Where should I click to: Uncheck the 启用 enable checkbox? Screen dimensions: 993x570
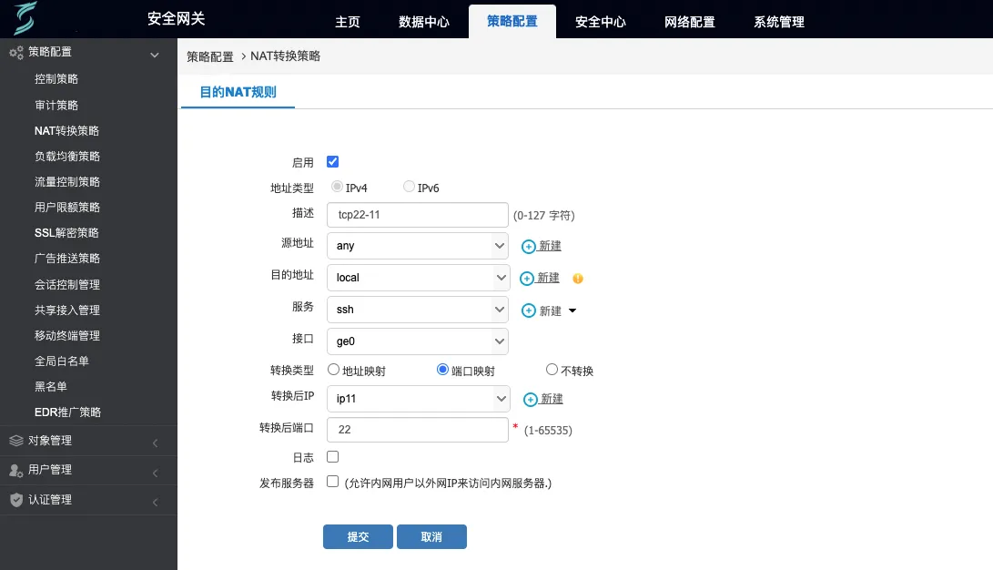[x=333, y=161]
